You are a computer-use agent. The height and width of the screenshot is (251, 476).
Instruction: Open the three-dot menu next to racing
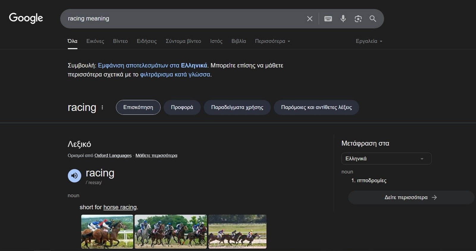click(x=102, y=107)
